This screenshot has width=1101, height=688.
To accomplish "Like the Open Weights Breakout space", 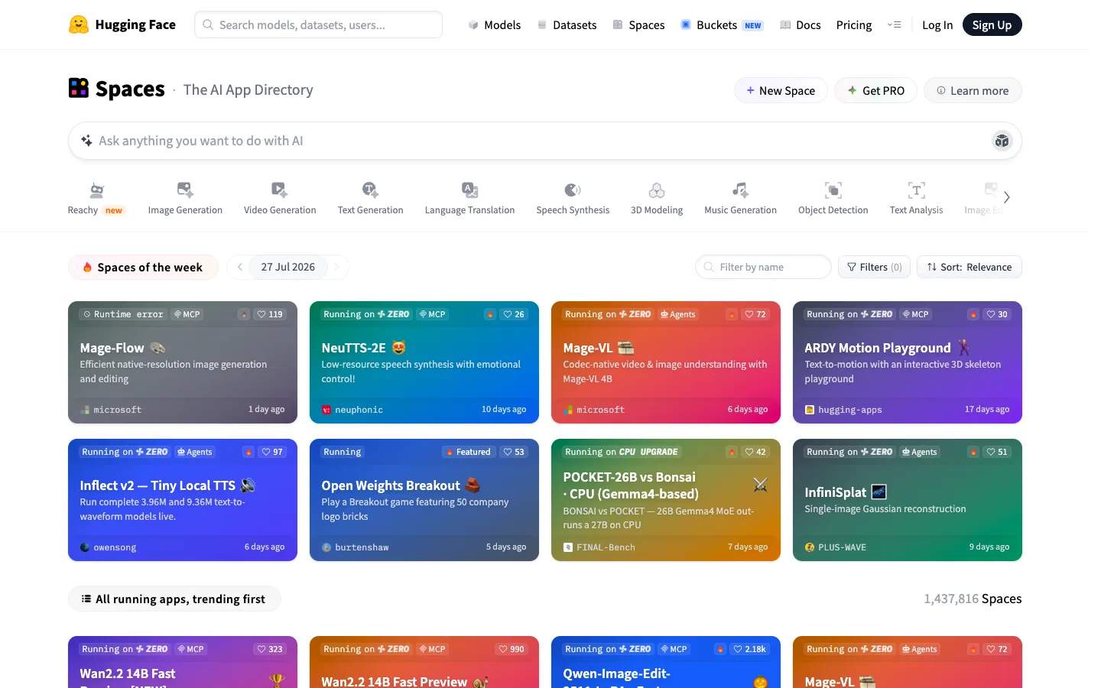I will tap(514, 452).
